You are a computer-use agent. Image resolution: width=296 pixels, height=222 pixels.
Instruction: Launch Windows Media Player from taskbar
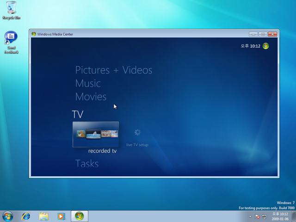[61, 216]
